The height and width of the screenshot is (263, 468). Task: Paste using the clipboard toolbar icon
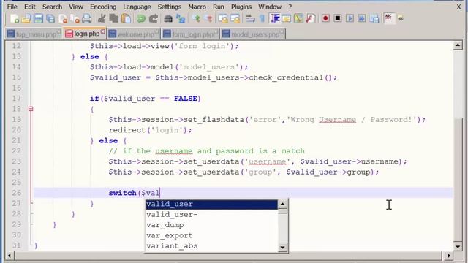tap(126, 19)
